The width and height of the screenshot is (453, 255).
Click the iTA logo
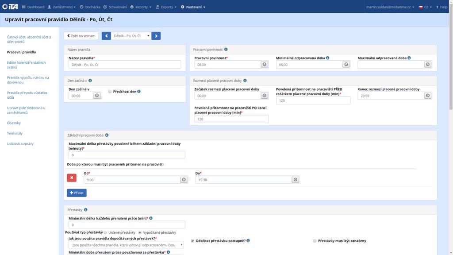click(10, 7)
